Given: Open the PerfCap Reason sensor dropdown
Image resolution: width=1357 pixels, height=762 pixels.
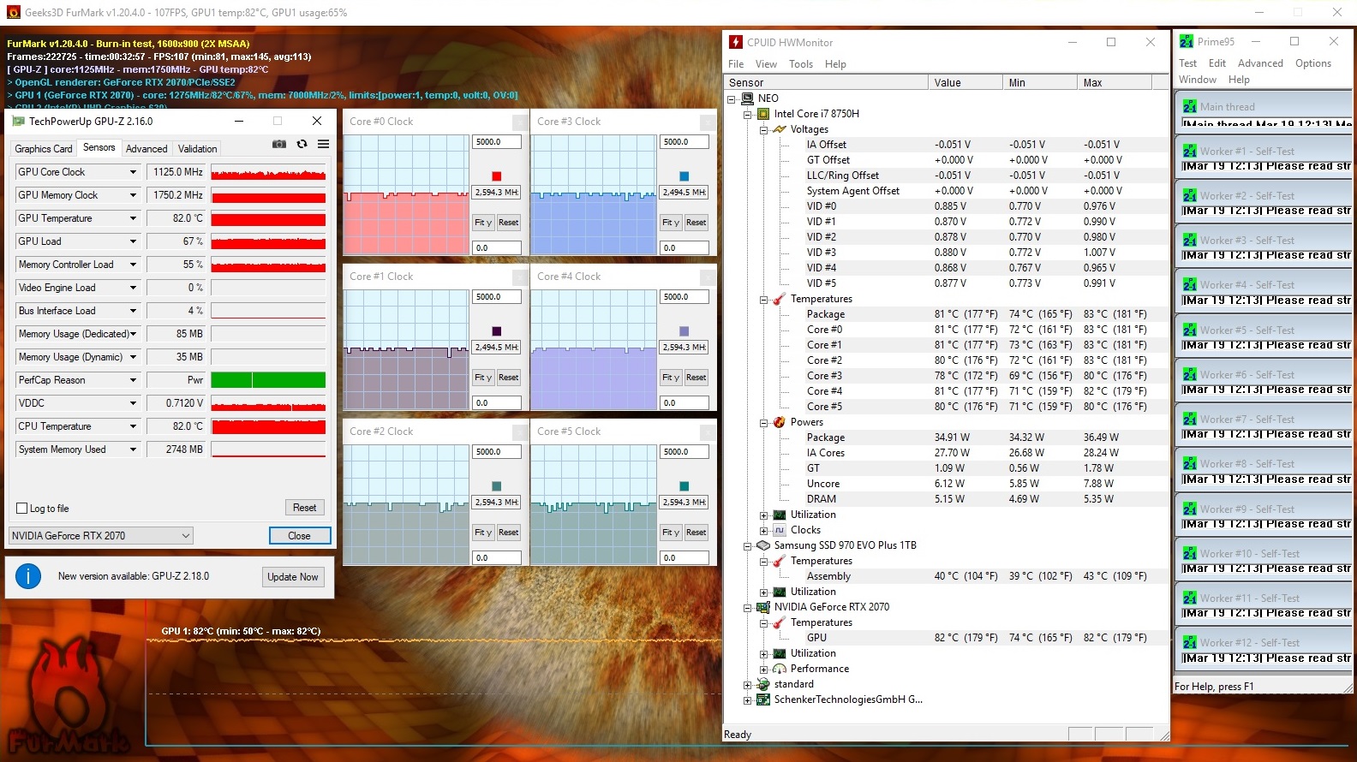Looking at the screenshot, I should click(x=133, y=380).
